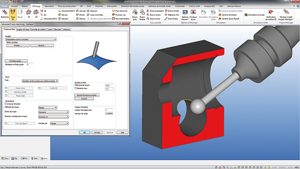Set view to Devant

63,15
